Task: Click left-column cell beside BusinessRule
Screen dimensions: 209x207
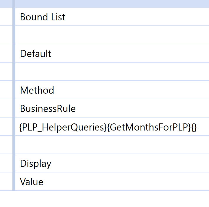Action: pos(6,109)
